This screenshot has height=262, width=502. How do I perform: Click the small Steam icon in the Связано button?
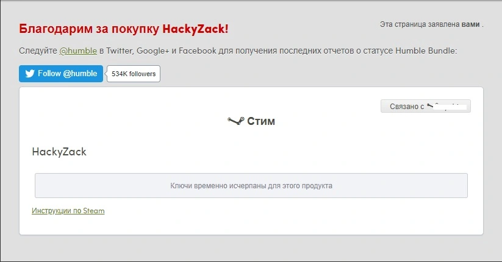tap(430, 105)
